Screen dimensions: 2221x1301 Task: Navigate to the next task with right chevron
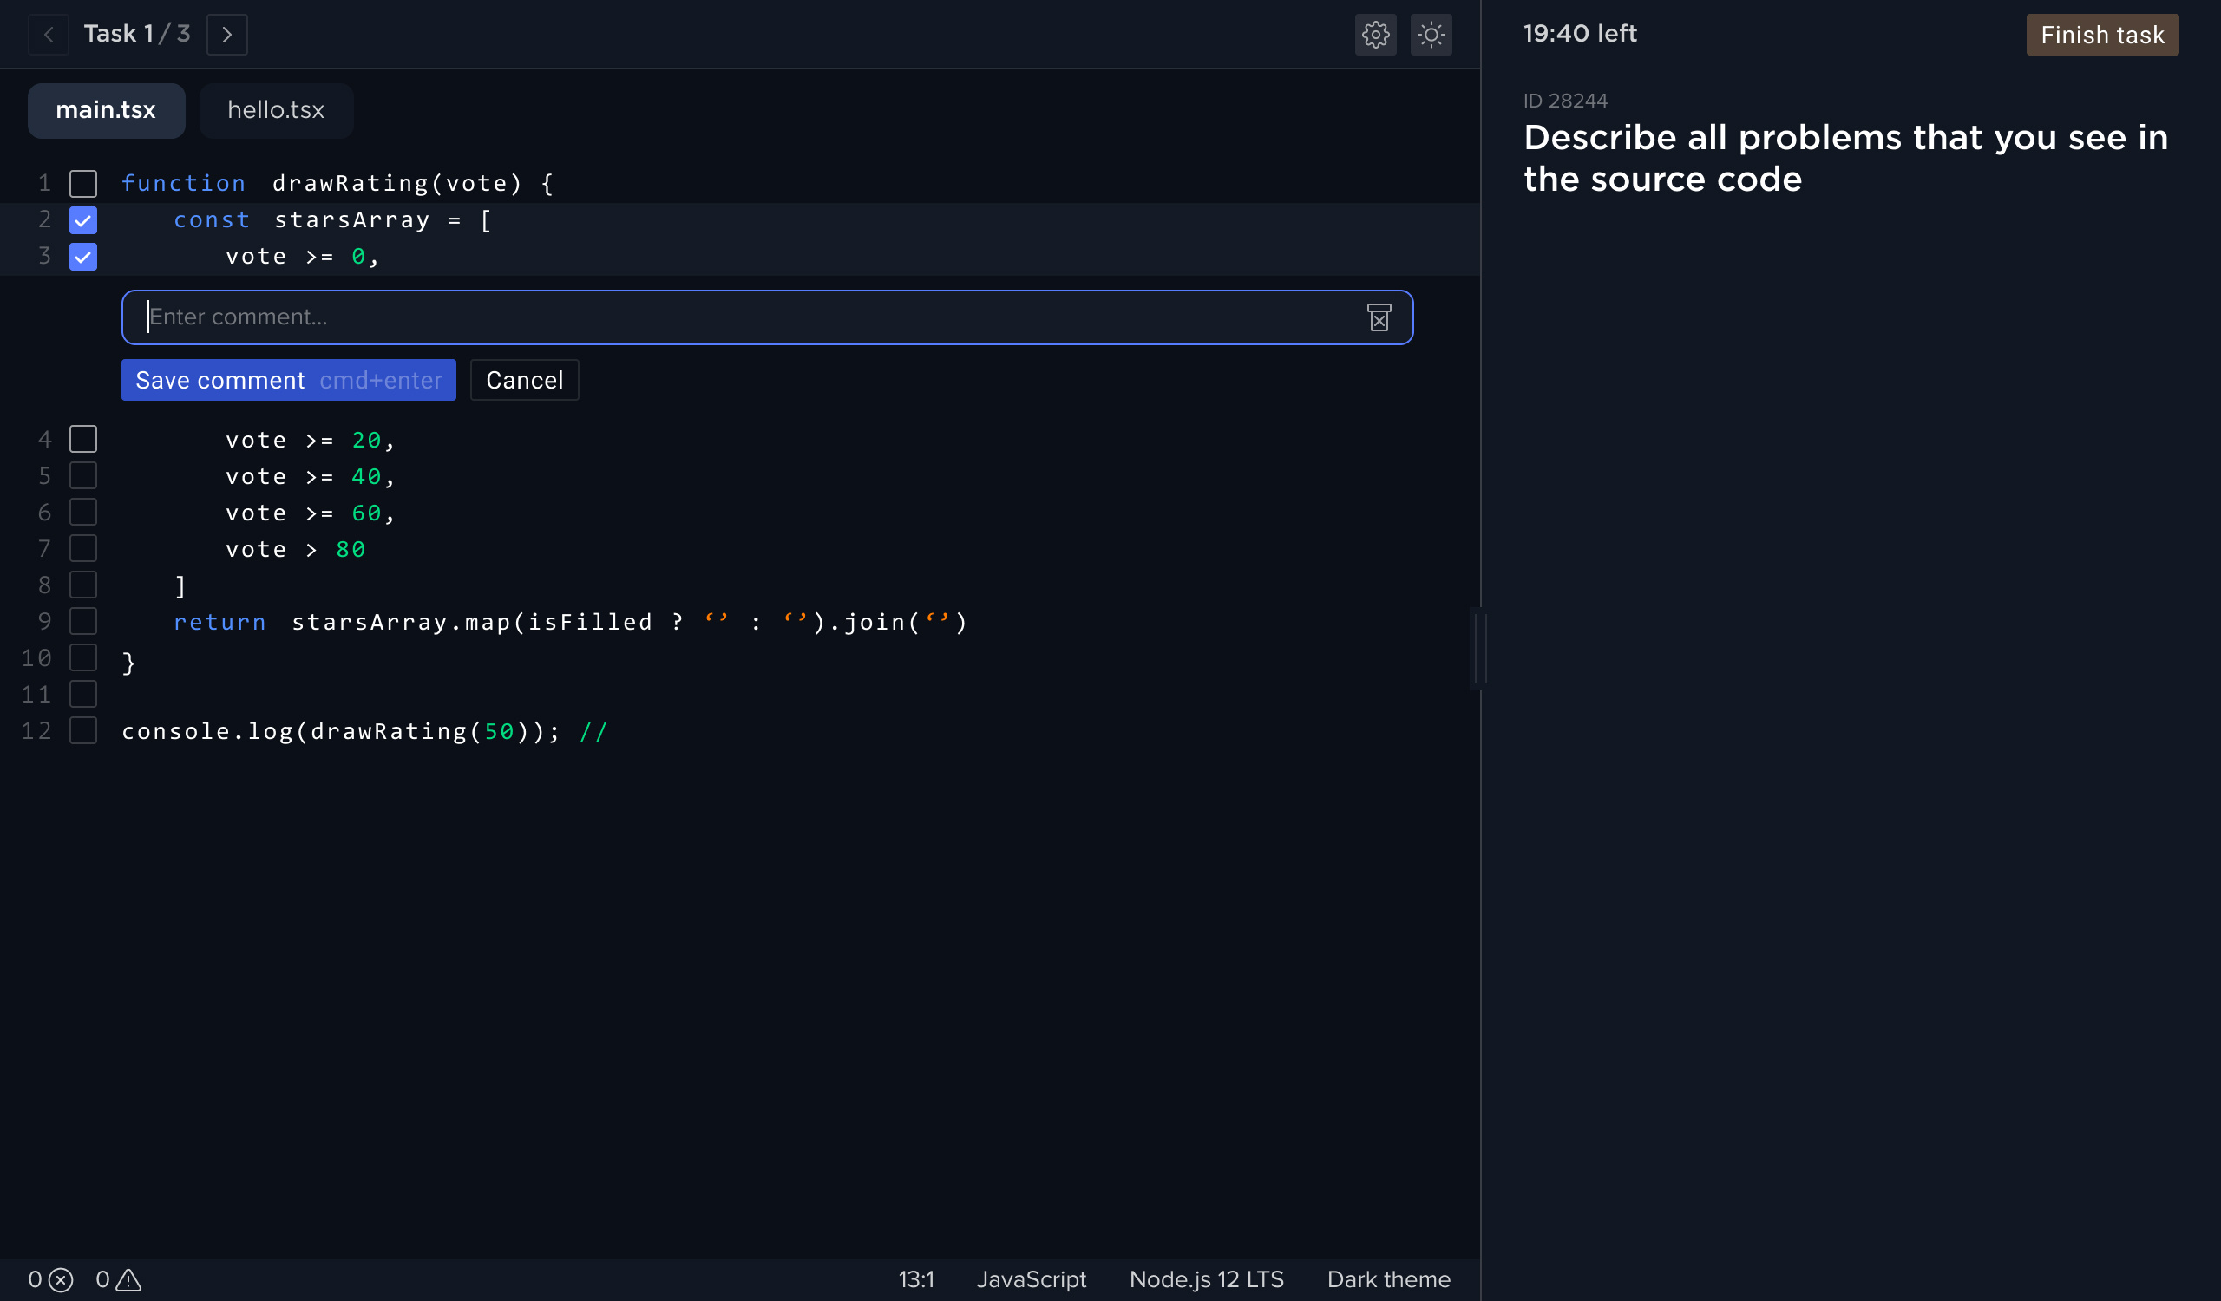[226, 35]
